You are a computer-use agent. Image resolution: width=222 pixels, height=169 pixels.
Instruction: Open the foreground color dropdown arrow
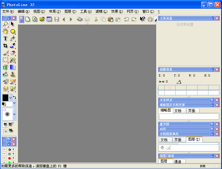(11, 98)
